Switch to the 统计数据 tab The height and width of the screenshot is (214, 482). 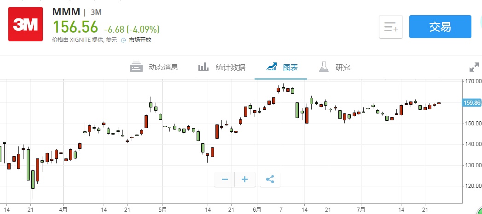coord(231,68)
